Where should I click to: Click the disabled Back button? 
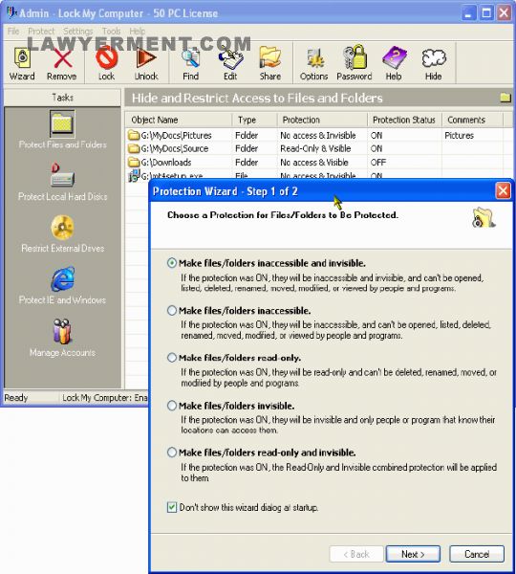356,554
